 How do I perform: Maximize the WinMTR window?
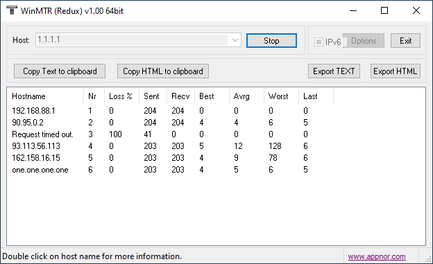click(x=384, y=11)
